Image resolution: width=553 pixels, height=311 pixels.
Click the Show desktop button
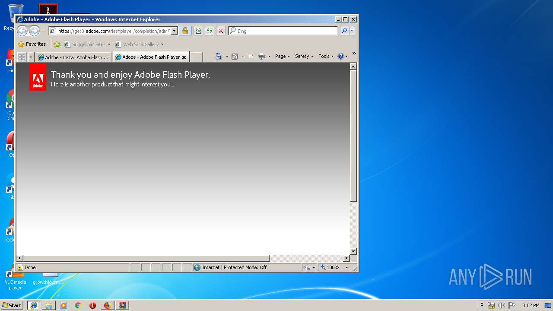tap(548, 305)
